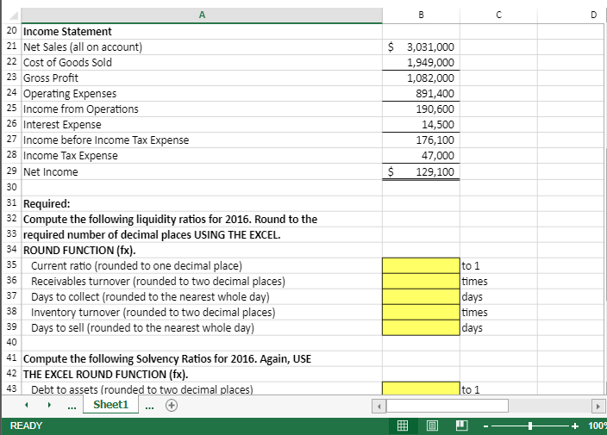Click the 'days' cell beside Days to collect
Viewport: 607px width, 435px height.
coord(498,296)
